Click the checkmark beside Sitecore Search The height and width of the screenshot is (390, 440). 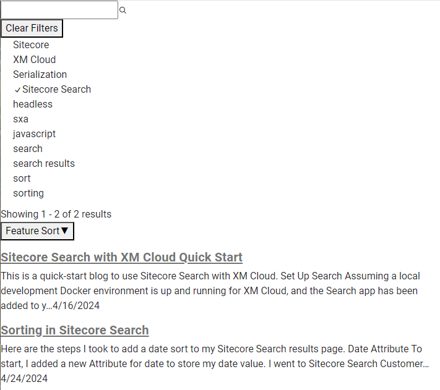[x=17, y=90]
